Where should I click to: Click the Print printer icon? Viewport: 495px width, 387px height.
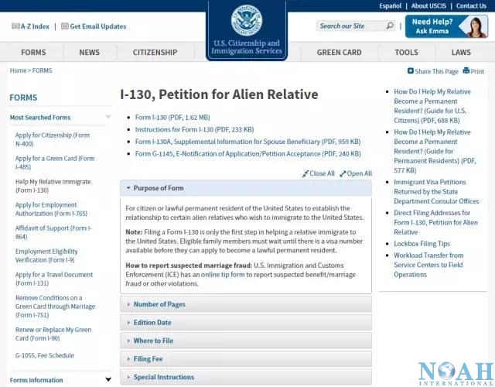[x=466, y=70]
